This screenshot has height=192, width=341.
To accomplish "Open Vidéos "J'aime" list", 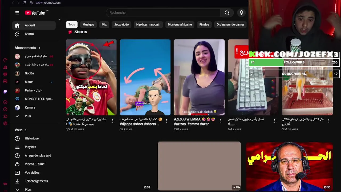I will click(x=34, y=164).
